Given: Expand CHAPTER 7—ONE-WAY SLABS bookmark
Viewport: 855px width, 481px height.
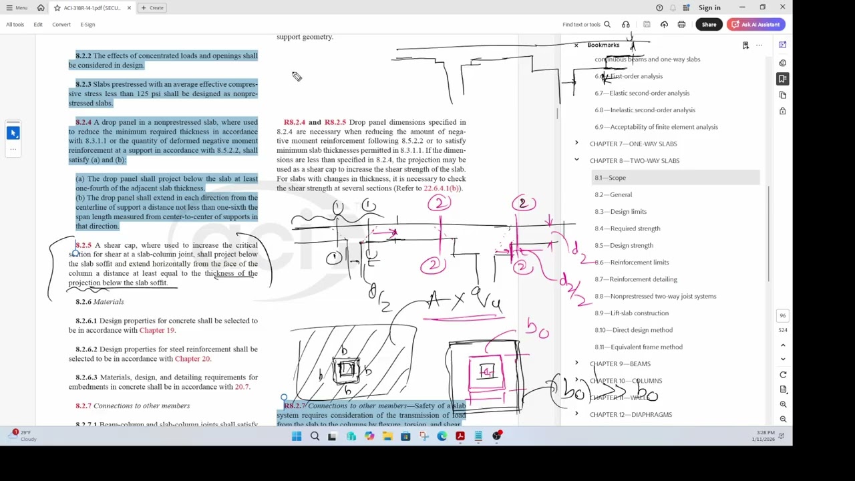Looking at the screenshot, I should tap(576, 143).
